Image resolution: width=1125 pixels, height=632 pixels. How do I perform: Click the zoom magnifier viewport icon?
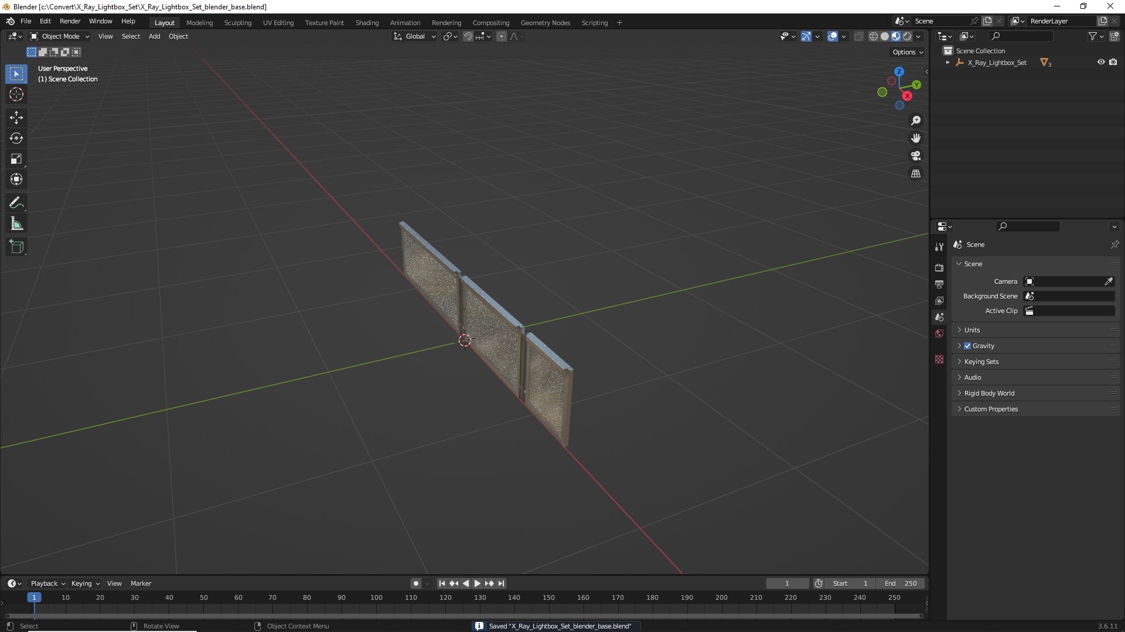[x=916, y=121]
